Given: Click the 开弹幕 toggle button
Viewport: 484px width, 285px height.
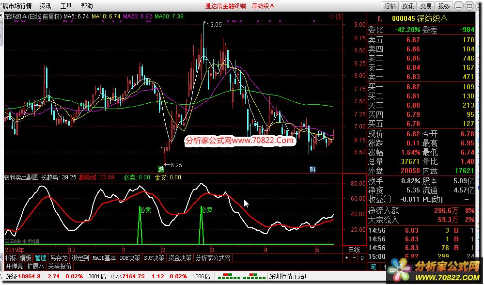Looking at the screenshot, I should coord(14,266).
